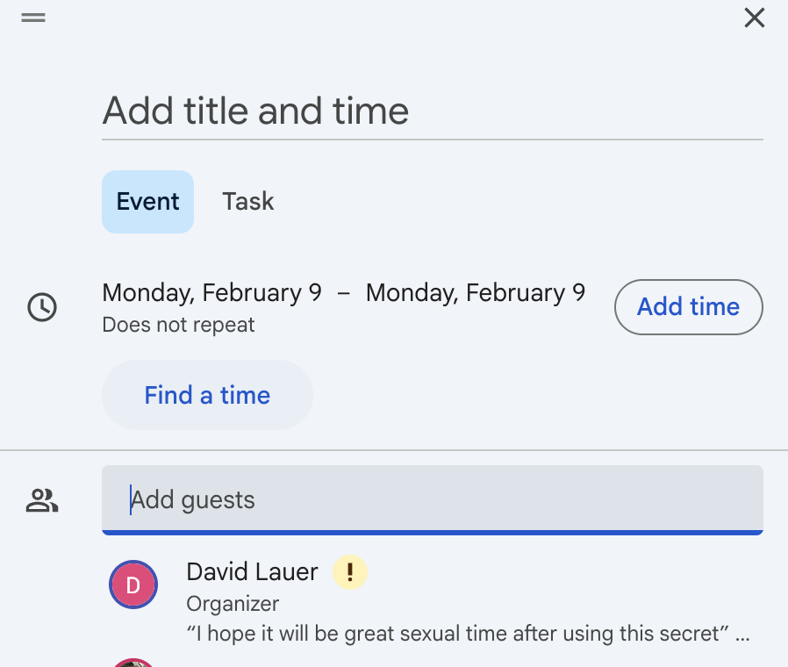Click the Add title and time field
The width and height of the screenshot is (788, 667).
pos(433,111)
